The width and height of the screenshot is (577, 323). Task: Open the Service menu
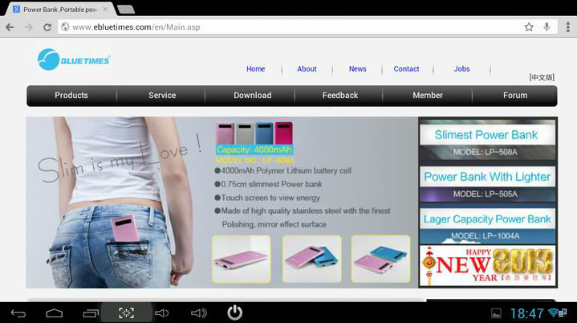coord(162,96)
